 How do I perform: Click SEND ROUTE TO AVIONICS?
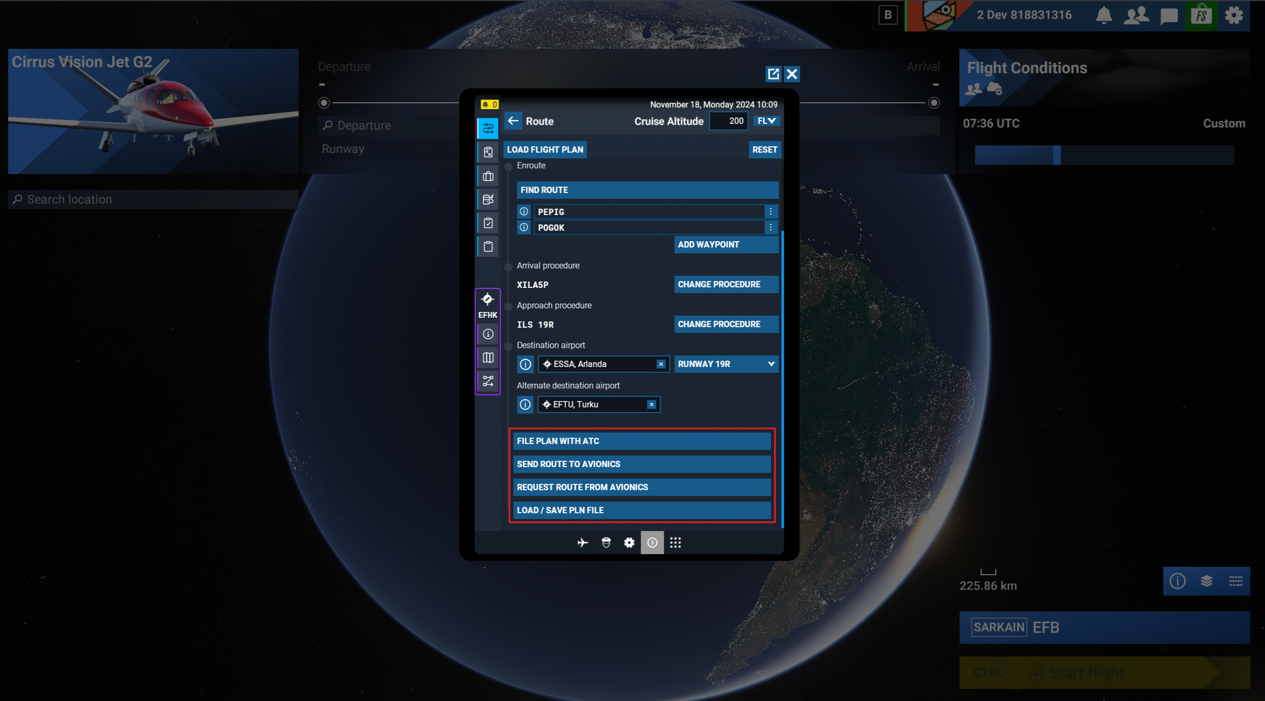[642, 464]
